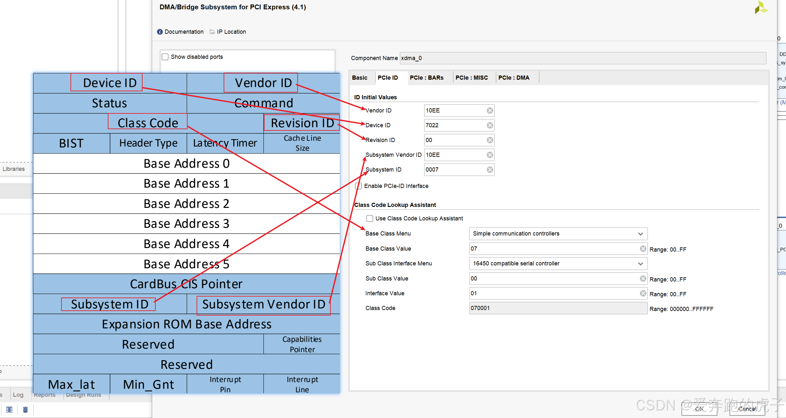Select the Basic tab

click(359, 78)
